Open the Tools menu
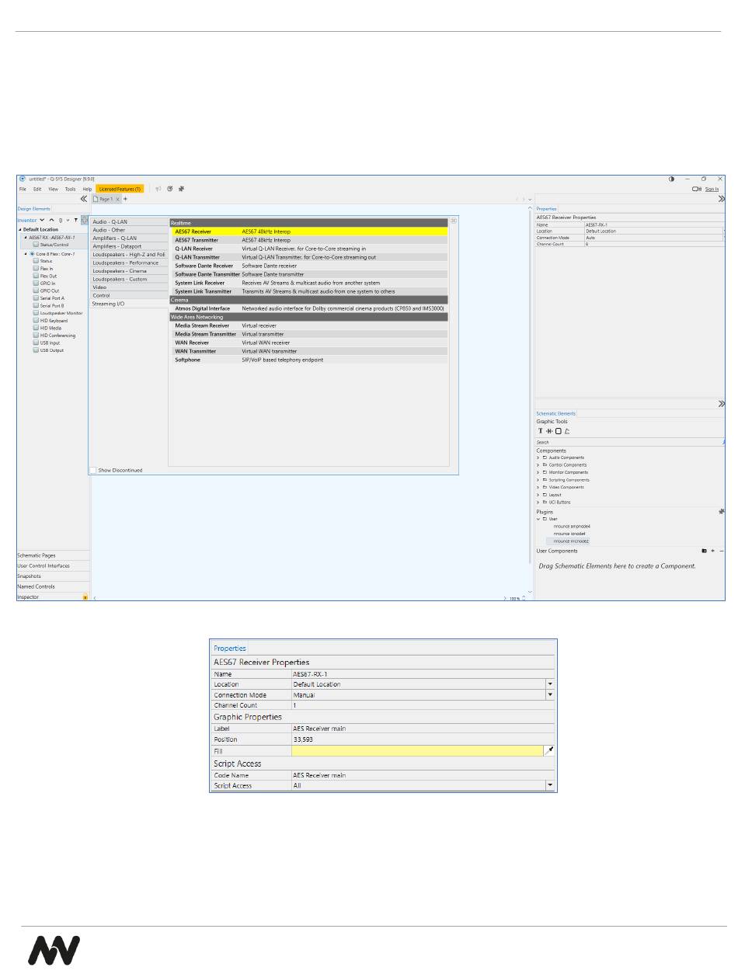 (71, 189)
